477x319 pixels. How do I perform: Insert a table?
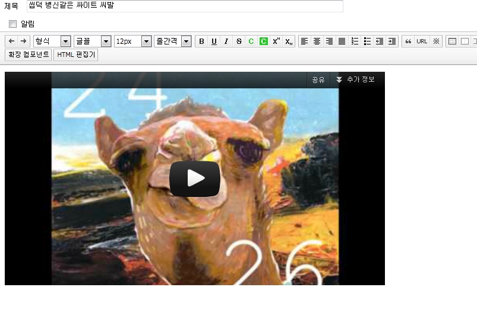pos(453,42)
